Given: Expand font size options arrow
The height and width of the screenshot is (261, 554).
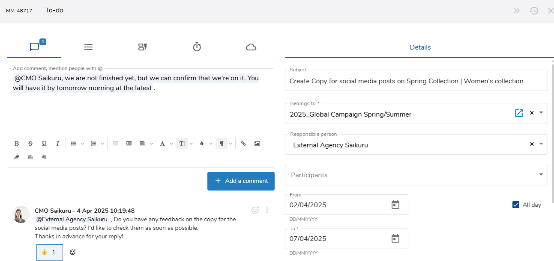Looking at the screenshot, I should 191,144.
